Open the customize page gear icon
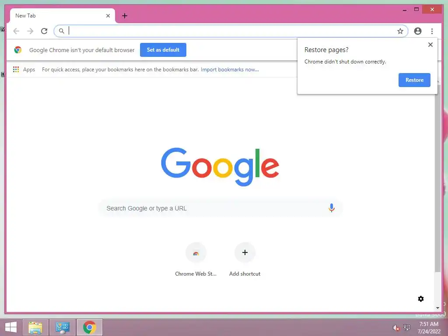The image size is (448, 336). coord(420,299)
